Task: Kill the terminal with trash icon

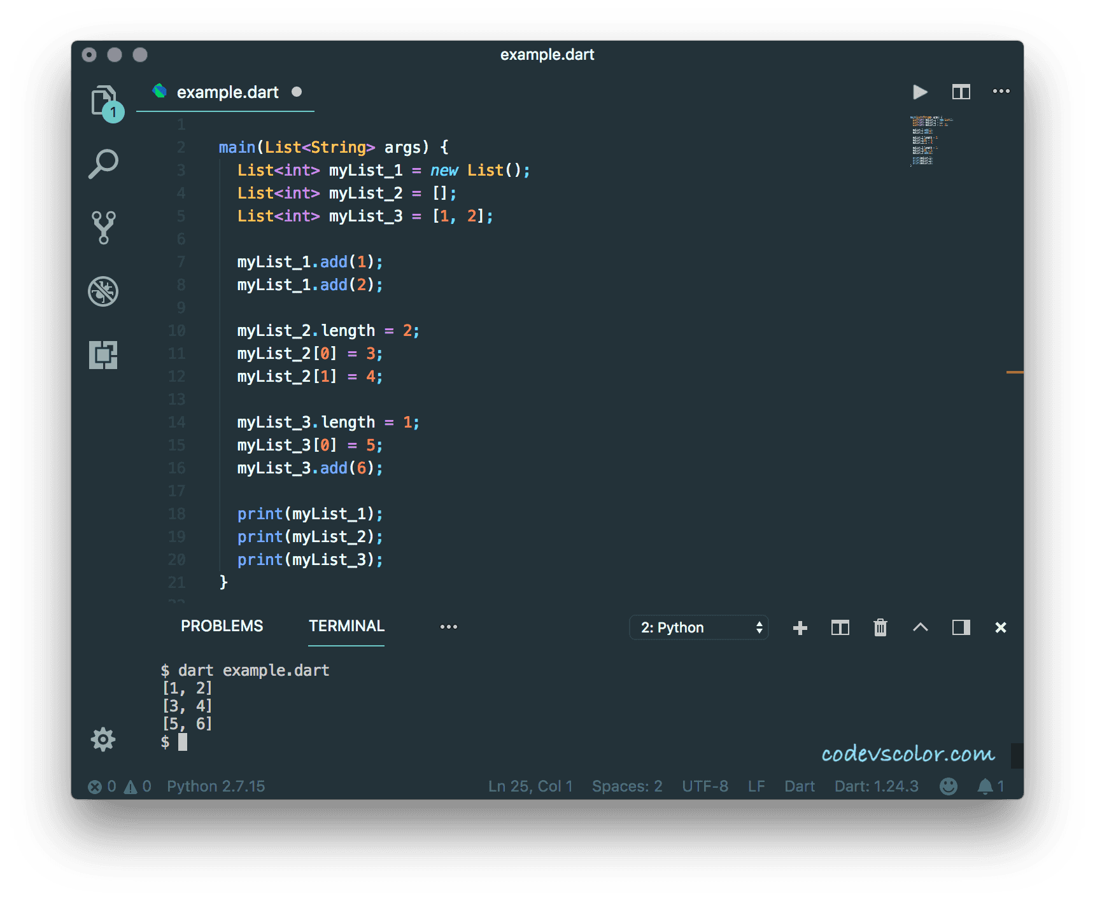Action: click(x=880, y=628)
